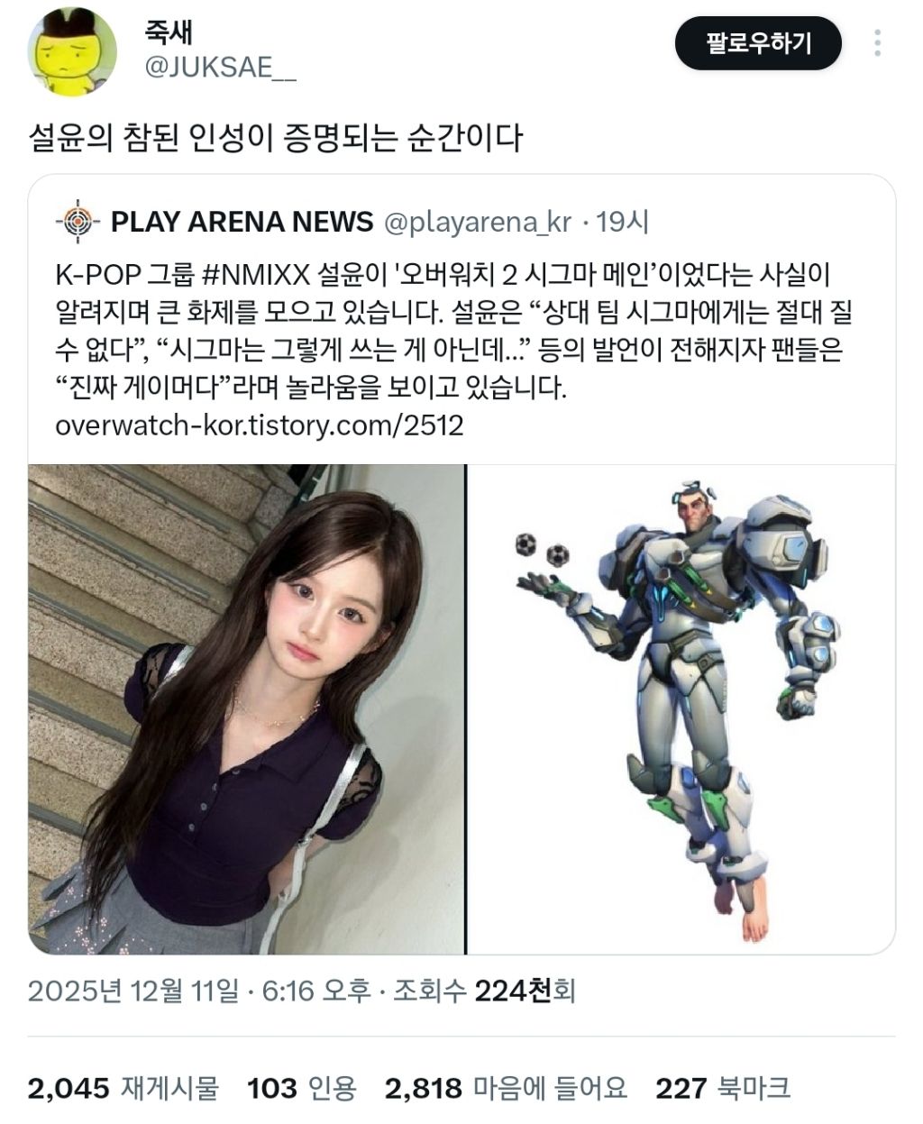Open the overwatch-kor.tistory.com/2512 link
The image size is (923, 1124).
260,425
